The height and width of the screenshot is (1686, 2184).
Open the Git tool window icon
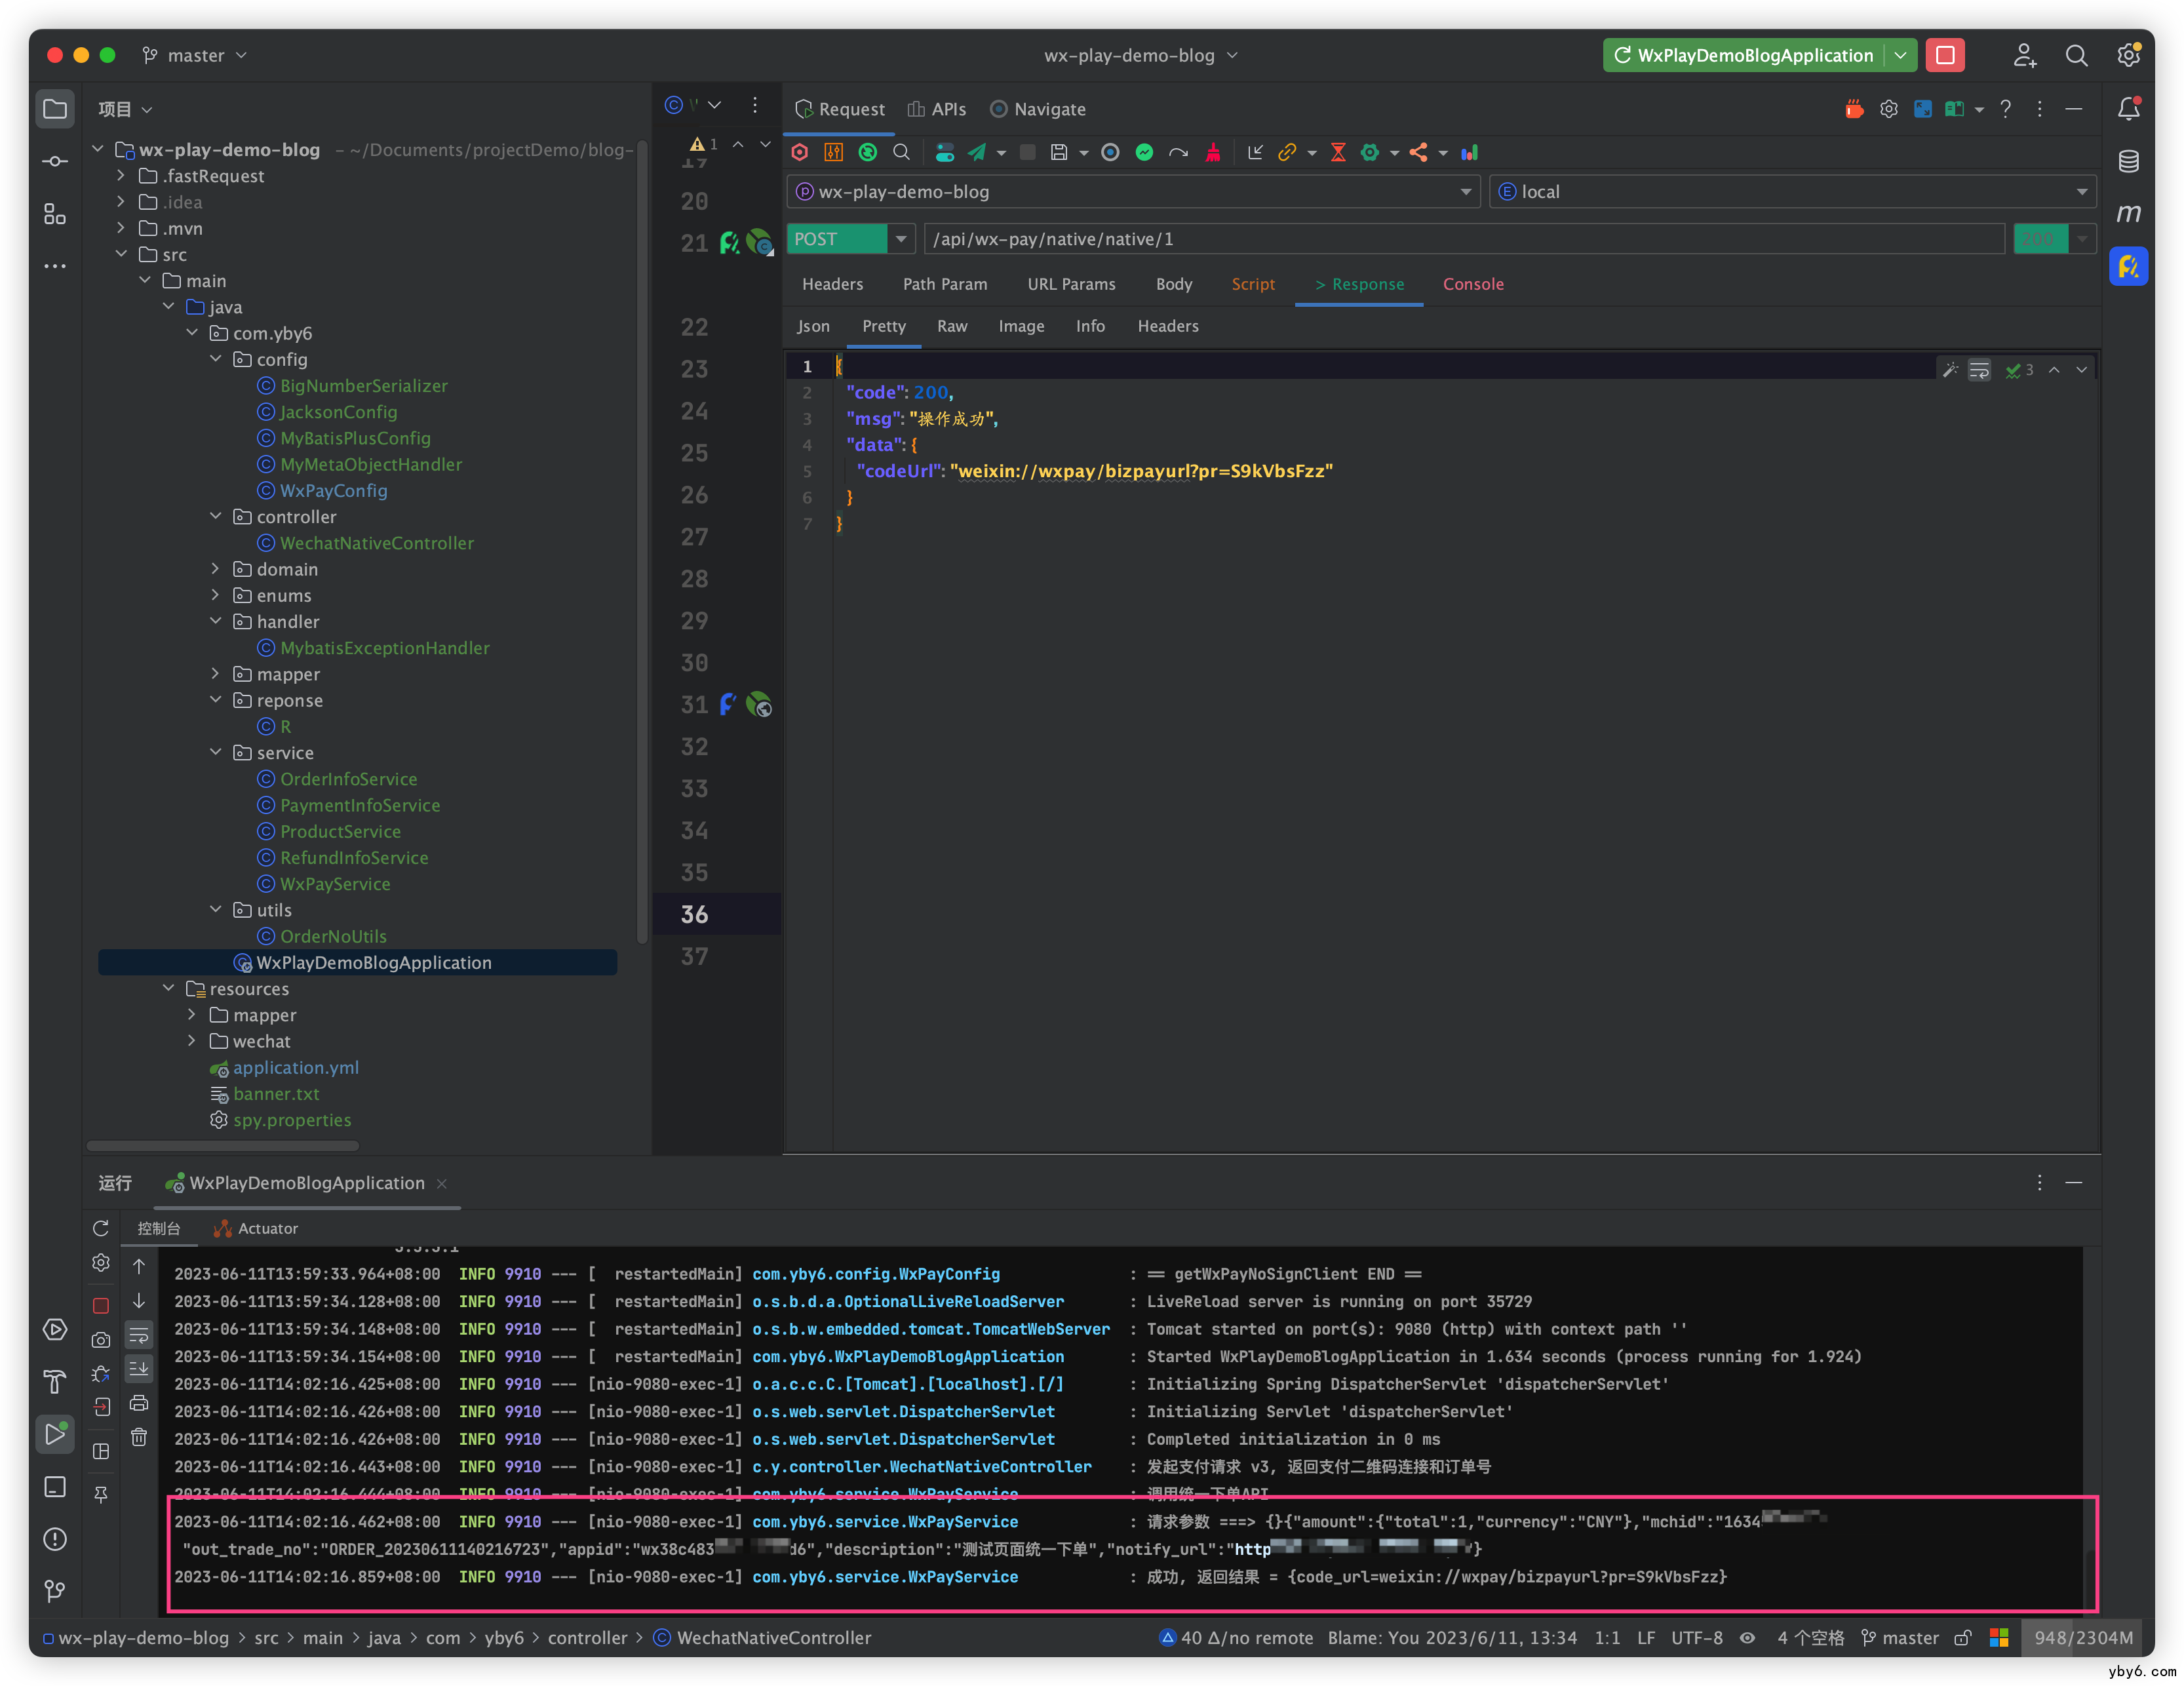click(55, 1590)
